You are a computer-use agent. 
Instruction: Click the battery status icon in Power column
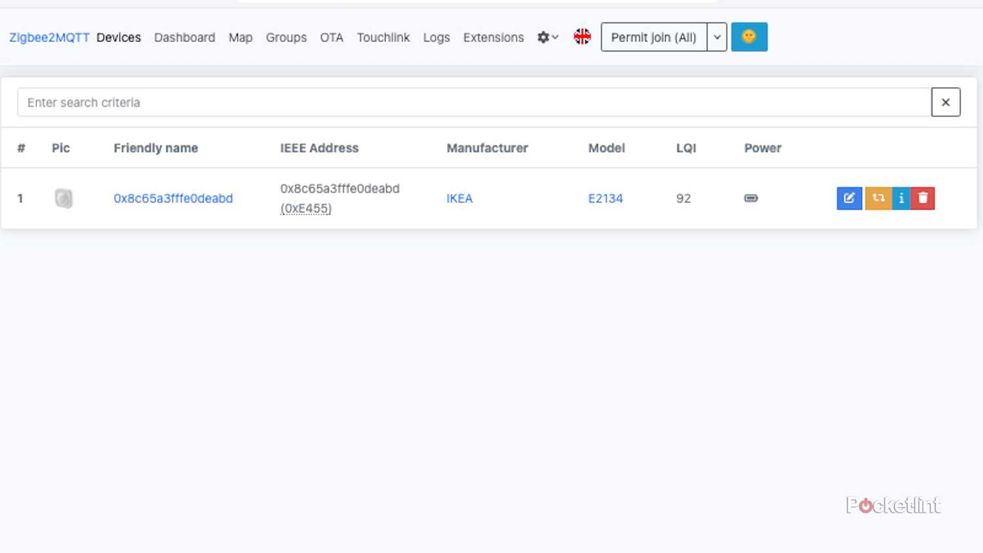click(x=751, y=198)
